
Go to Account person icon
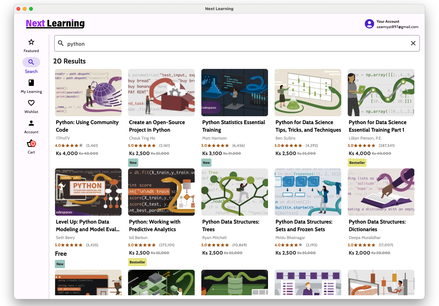(31, 123)
